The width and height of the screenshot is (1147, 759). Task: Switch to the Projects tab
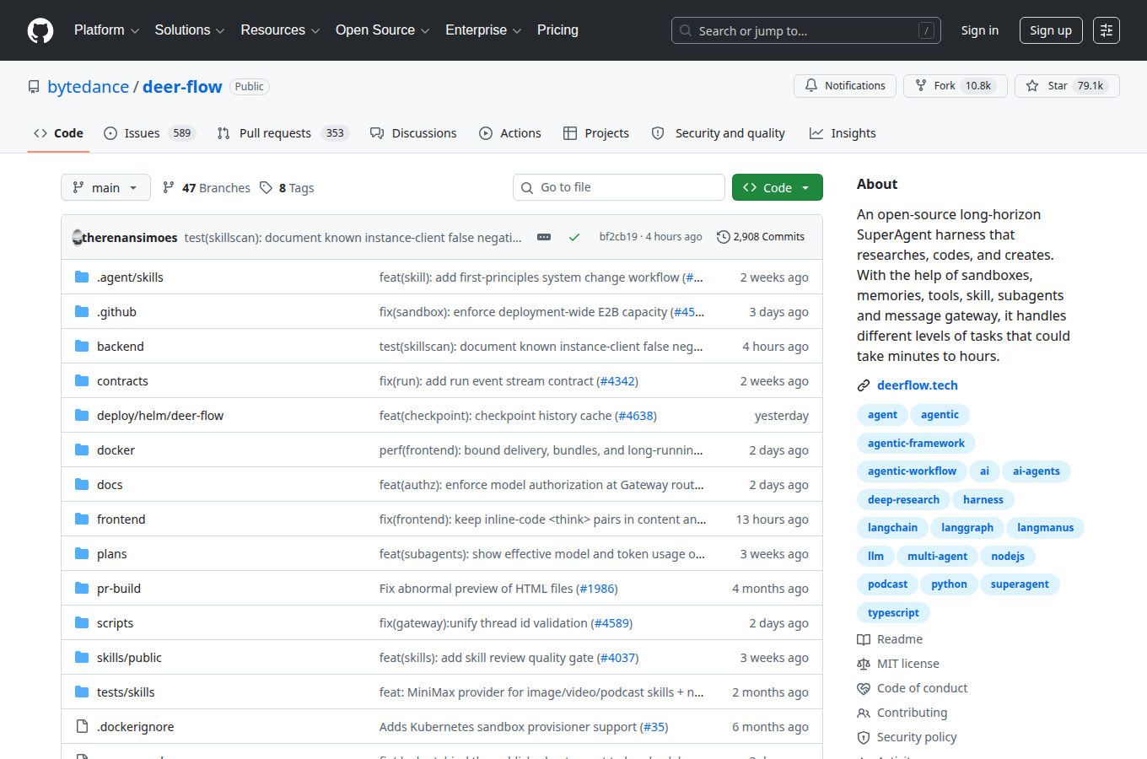[596, 133]
